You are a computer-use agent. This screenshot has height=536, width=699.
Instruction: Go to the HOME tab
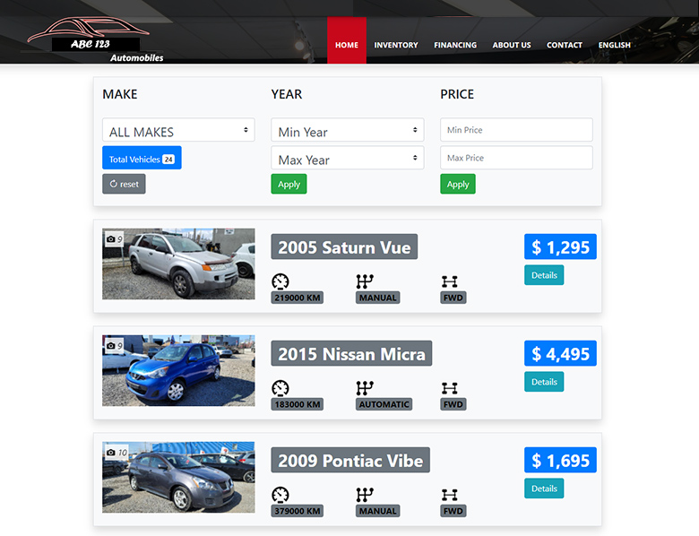click(x=347, y=40)
